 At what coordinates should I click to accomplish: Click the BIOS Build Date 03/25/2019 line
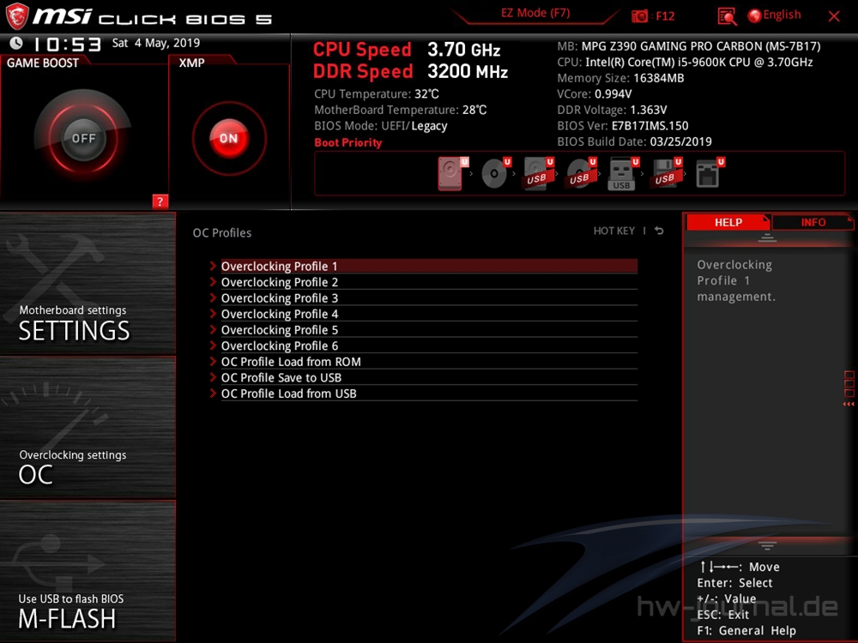(x=634, y=141)
